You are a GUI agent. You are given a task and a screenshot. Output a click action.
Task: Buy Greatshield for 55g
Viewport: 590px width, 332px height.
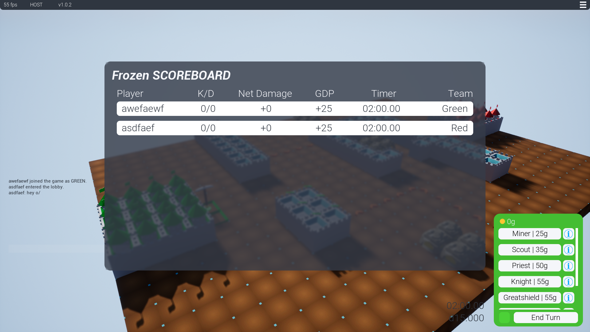(529, 298)
